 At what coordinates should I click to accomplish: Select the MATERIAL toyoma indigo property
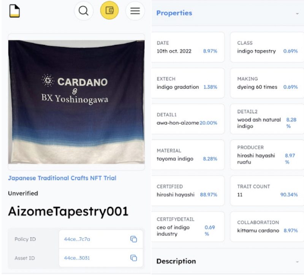coord(188,155)
